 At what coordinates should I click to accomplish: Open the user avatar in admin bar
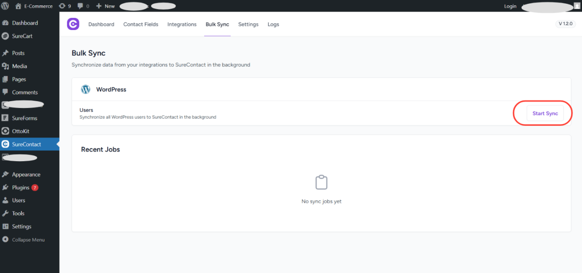(x=577, y=6)
